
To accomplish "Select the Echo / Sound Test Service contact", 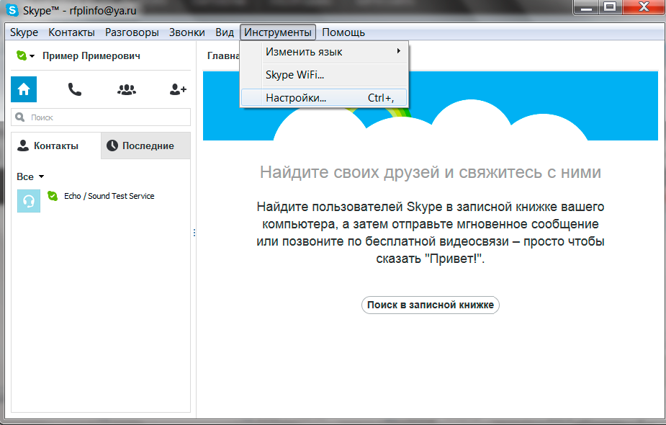I will coord(101,200).
